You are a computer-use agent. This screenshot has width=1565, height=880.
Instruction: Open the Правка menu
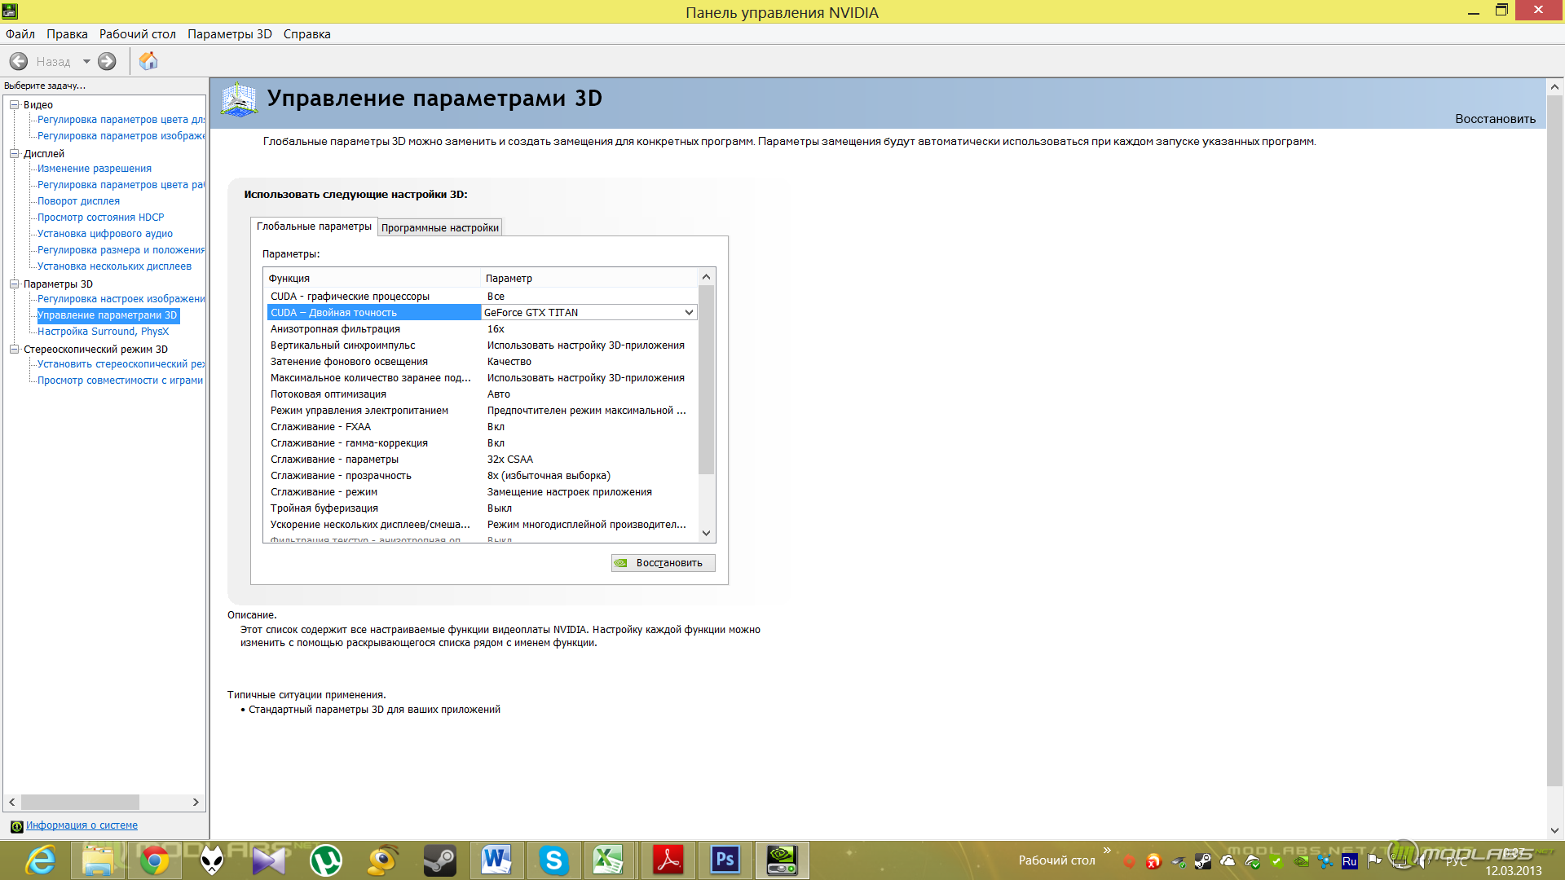[x=67, y=34]
